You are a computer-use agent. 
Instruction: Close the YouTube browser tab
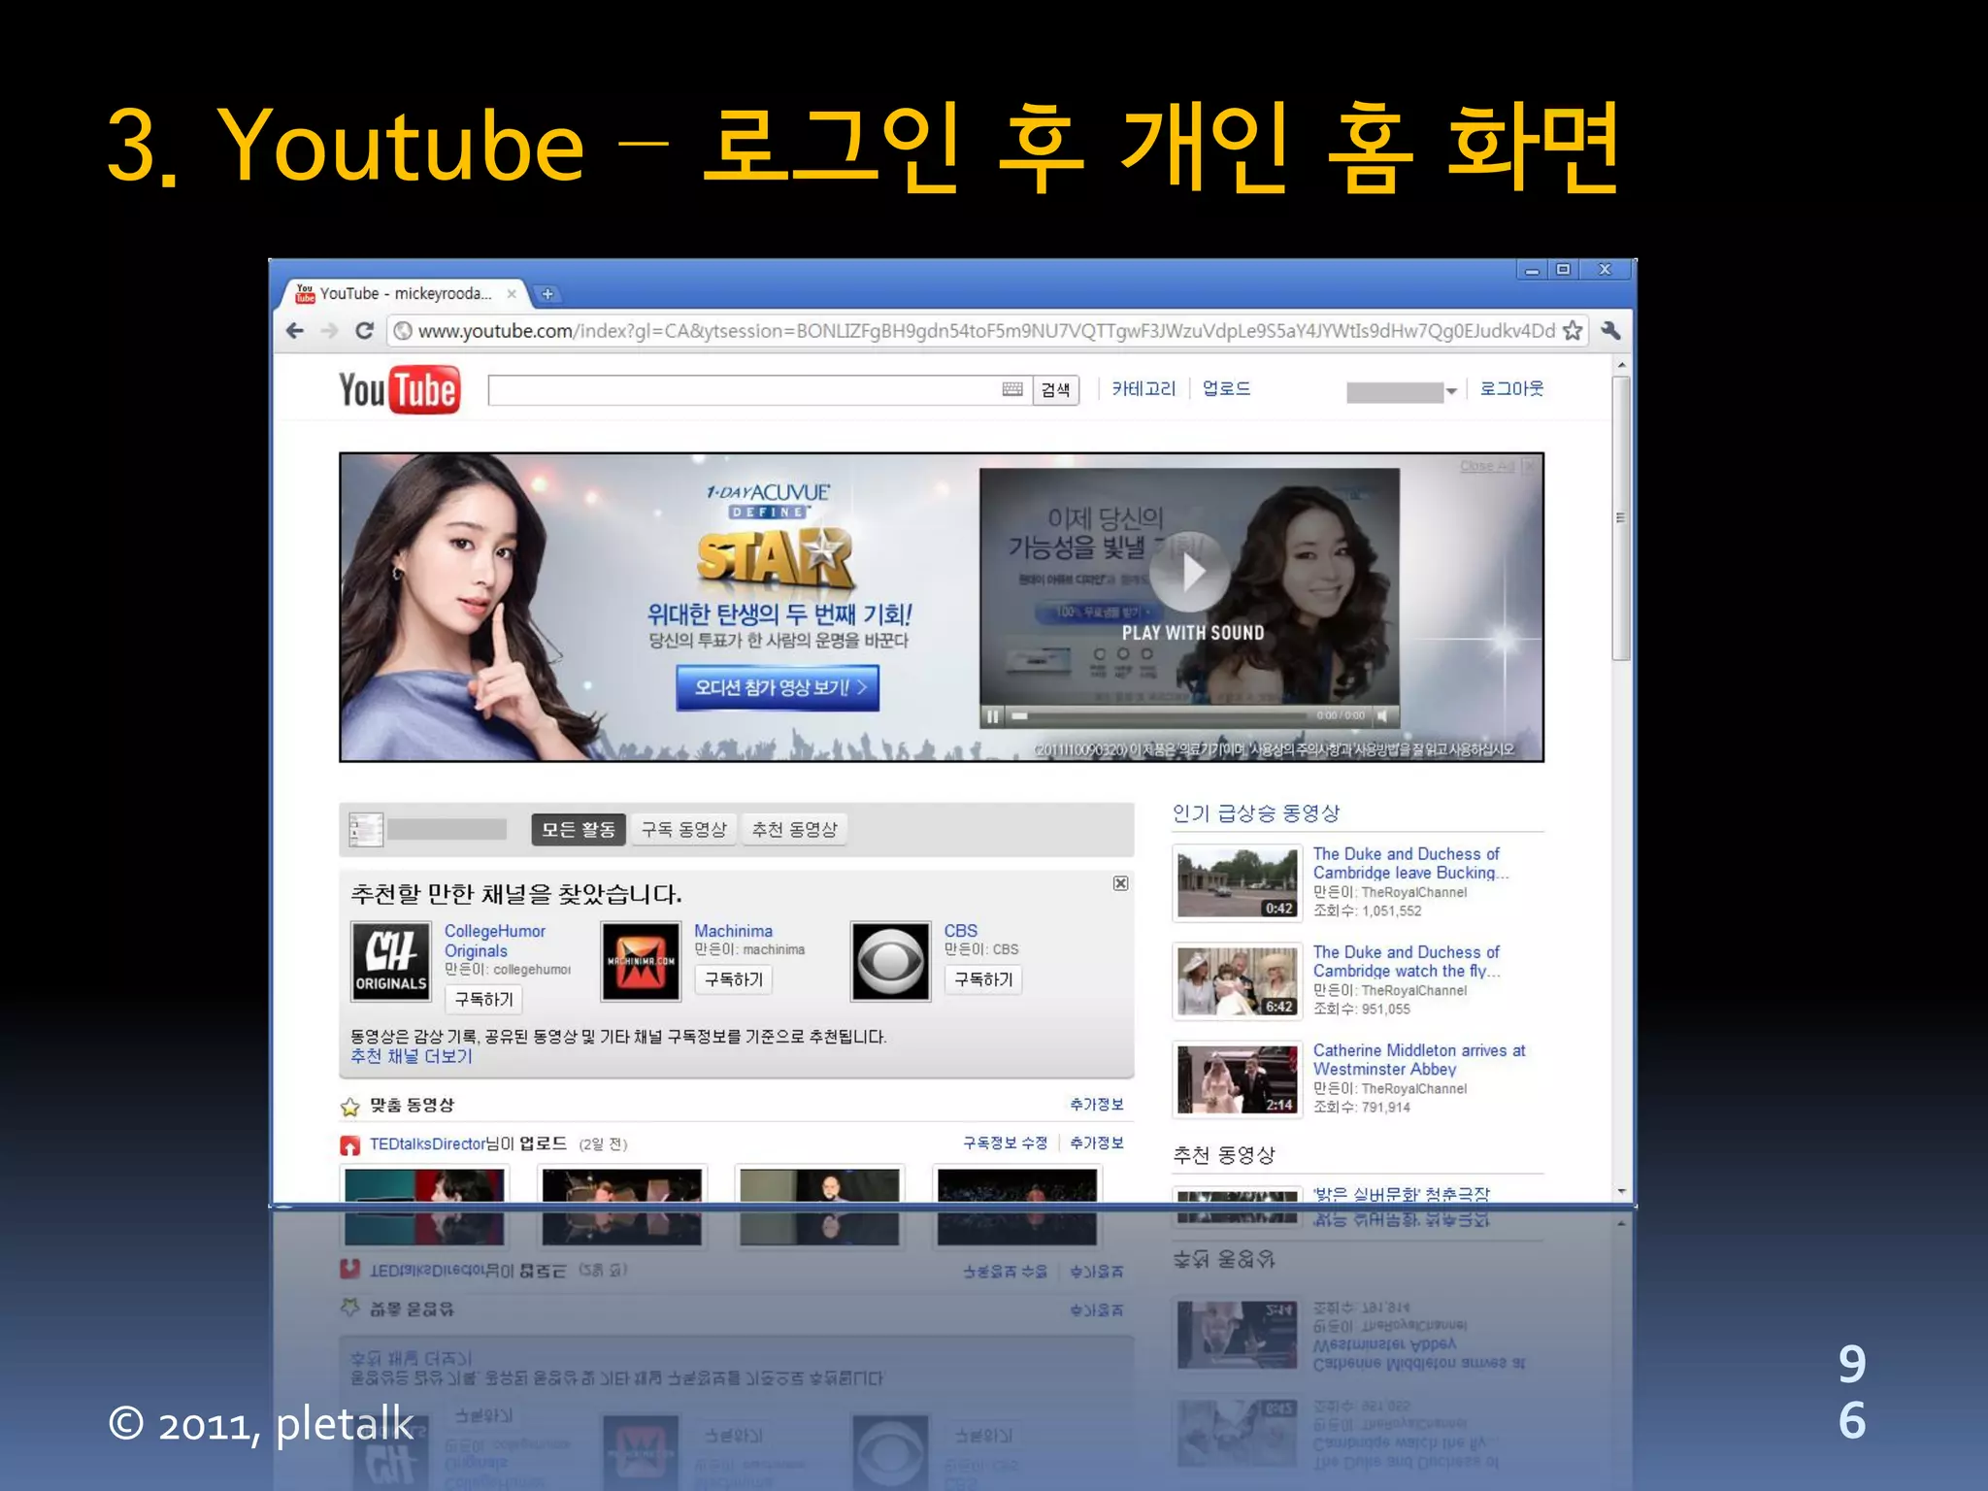[512, 293]
